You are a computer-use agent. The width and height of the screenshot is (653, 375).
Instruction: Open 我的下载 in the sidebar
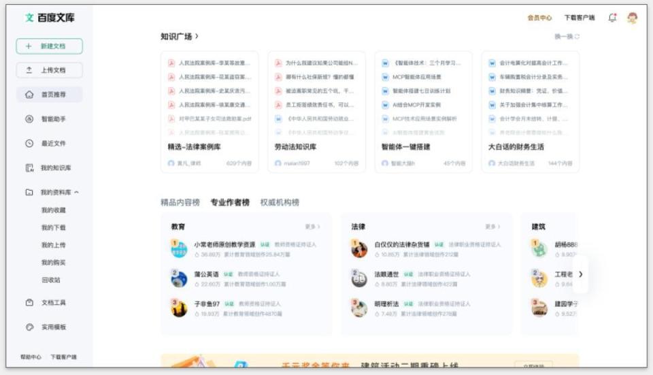click(53, 227)
